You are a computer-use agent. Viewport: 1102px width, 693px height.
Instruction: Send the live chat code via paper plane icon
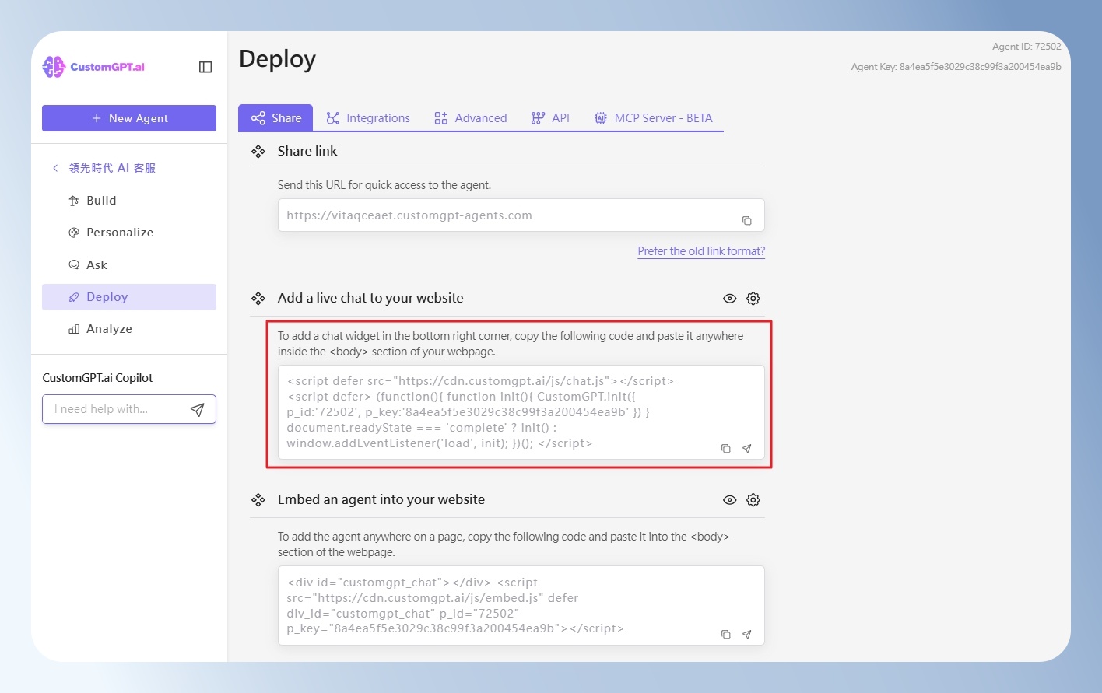[x=746, y=449]
